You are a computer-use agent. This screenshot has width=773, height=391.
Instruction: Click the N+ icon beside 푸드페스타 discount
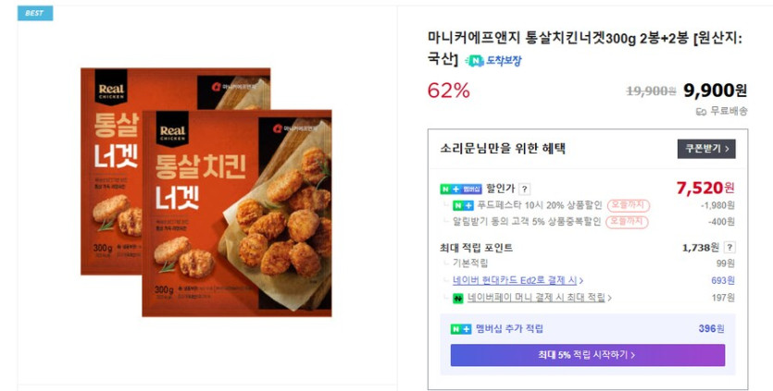[x=463, y=205]
